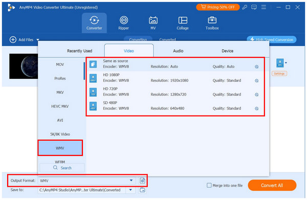Click the earth video thumbnail
This screenshot has height=200, width=307.
[24, 66]
